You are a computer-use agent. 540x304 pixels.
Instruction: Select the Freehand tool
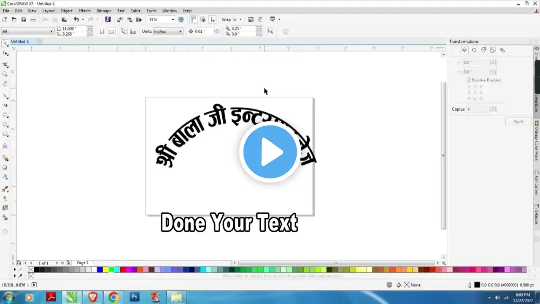5,95
